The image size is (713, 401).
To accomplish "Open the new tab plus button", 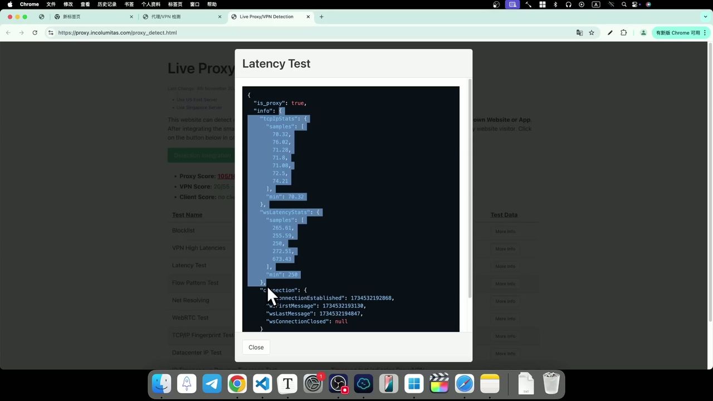I will (321, 17).
